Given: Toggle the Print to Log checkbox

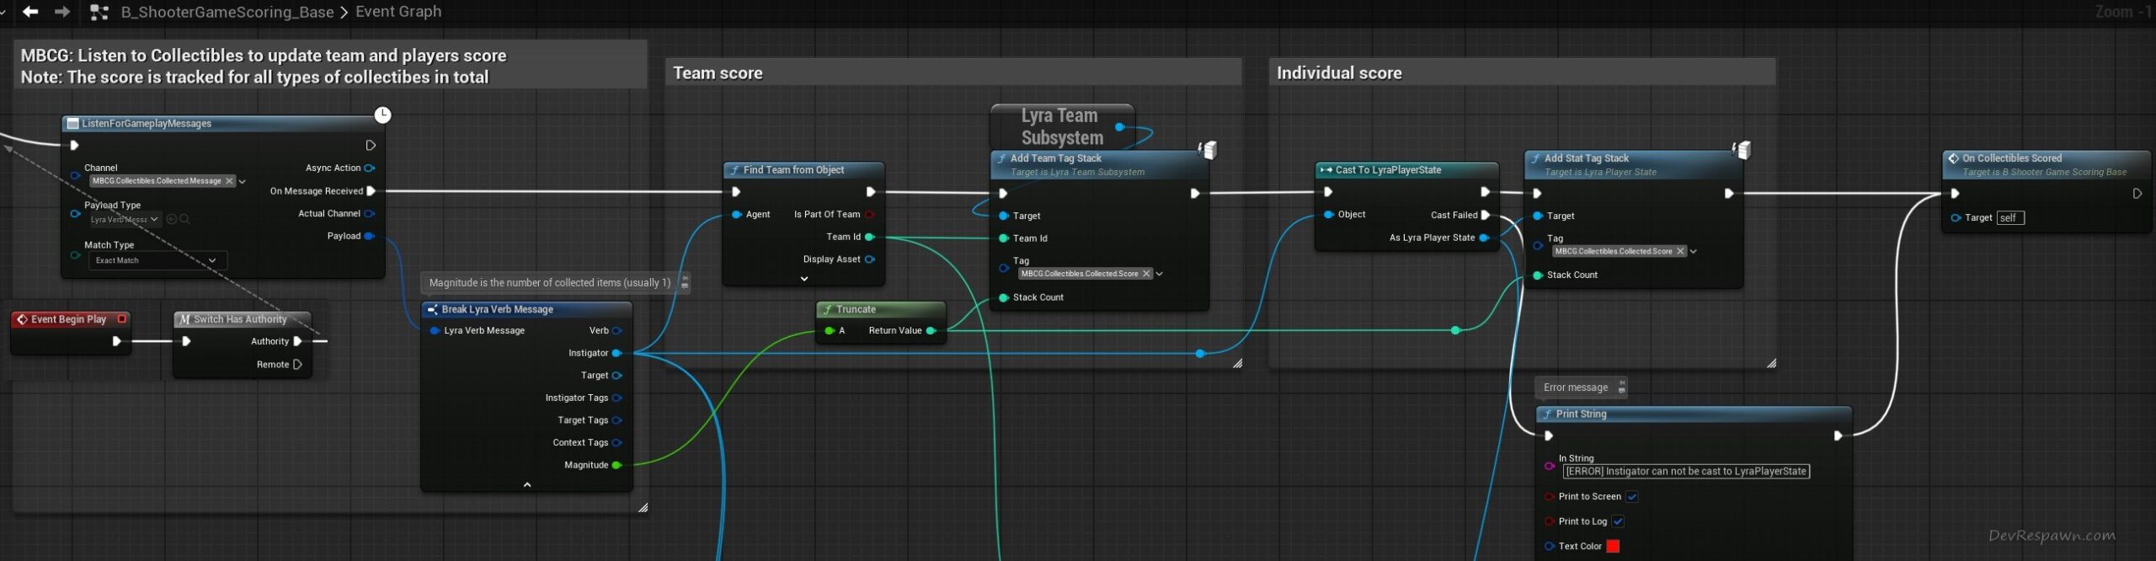Looking at the screenshot, I should coord(1618,521).
